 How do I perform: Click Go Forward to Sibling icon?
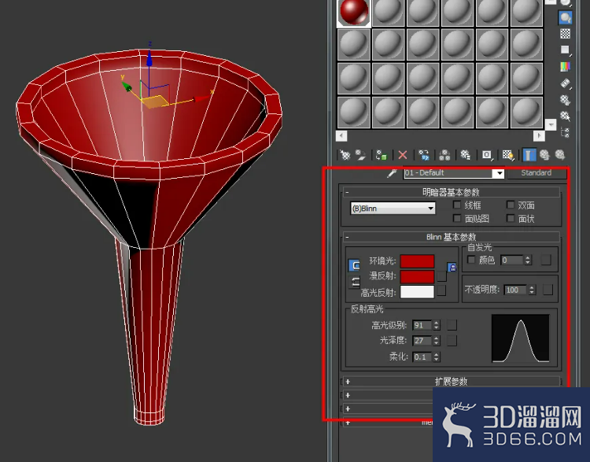pos(560,155)
